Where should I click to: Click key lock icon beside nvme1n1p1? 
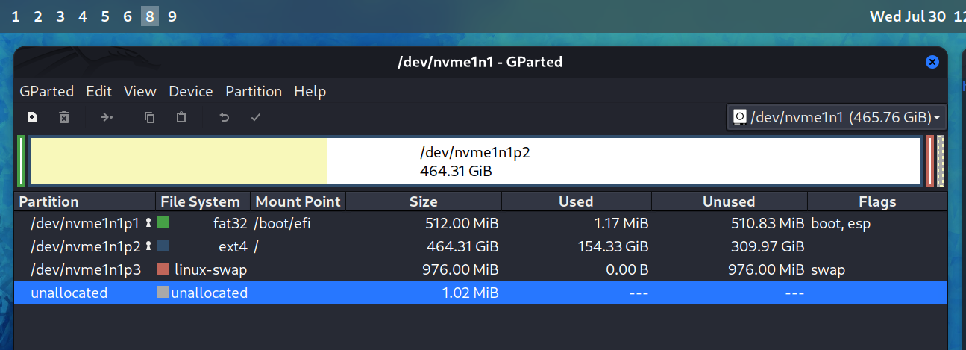click(x=148, y=222)
